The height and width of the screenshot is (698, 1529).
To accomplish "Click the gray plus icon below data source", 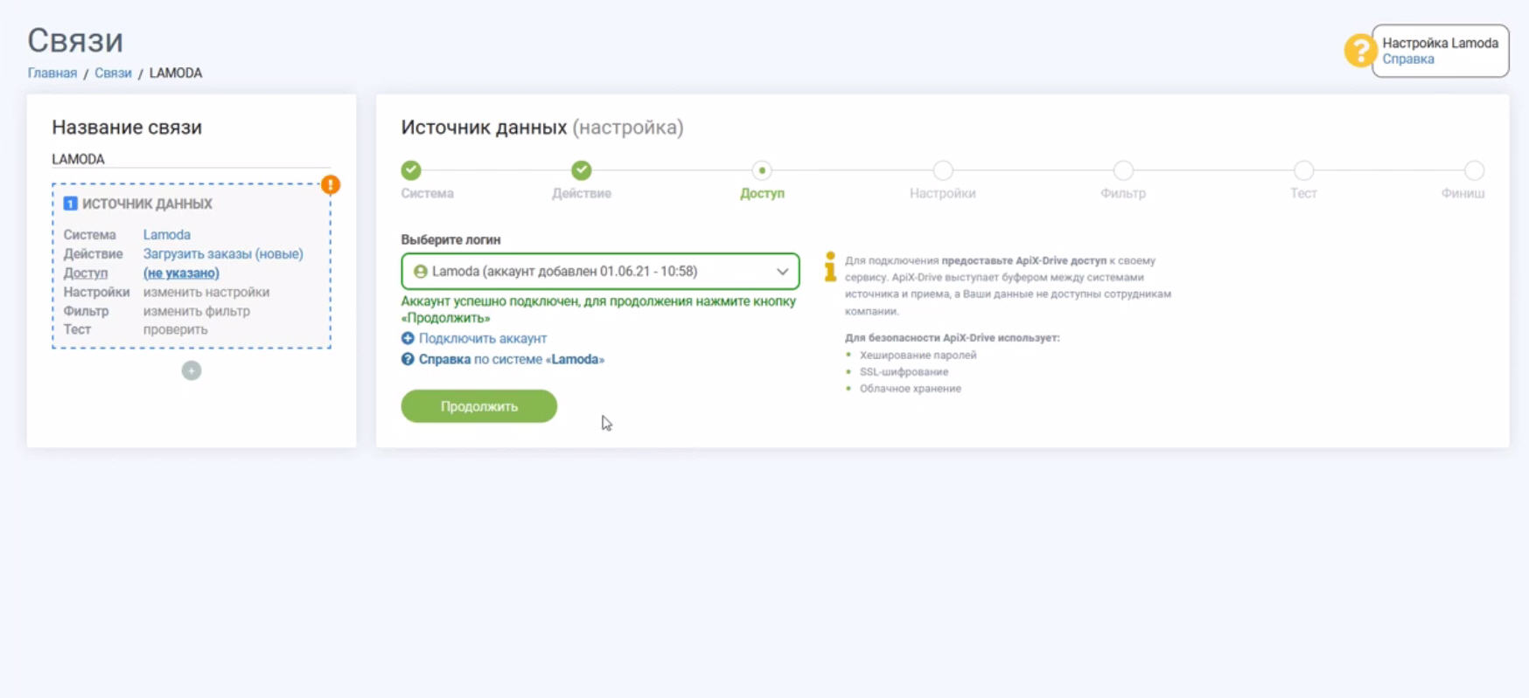I will 192,370.
